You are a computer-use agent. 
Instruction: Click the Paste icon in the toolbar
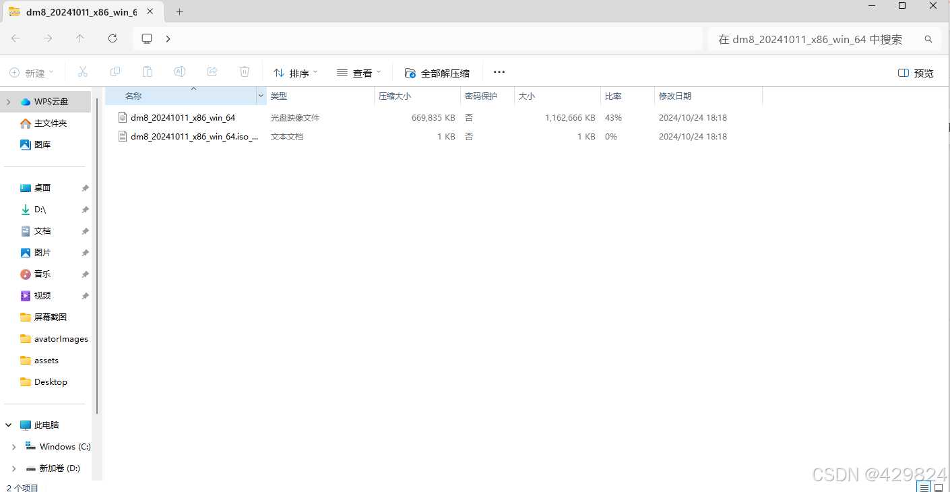[x=147, y=71]
